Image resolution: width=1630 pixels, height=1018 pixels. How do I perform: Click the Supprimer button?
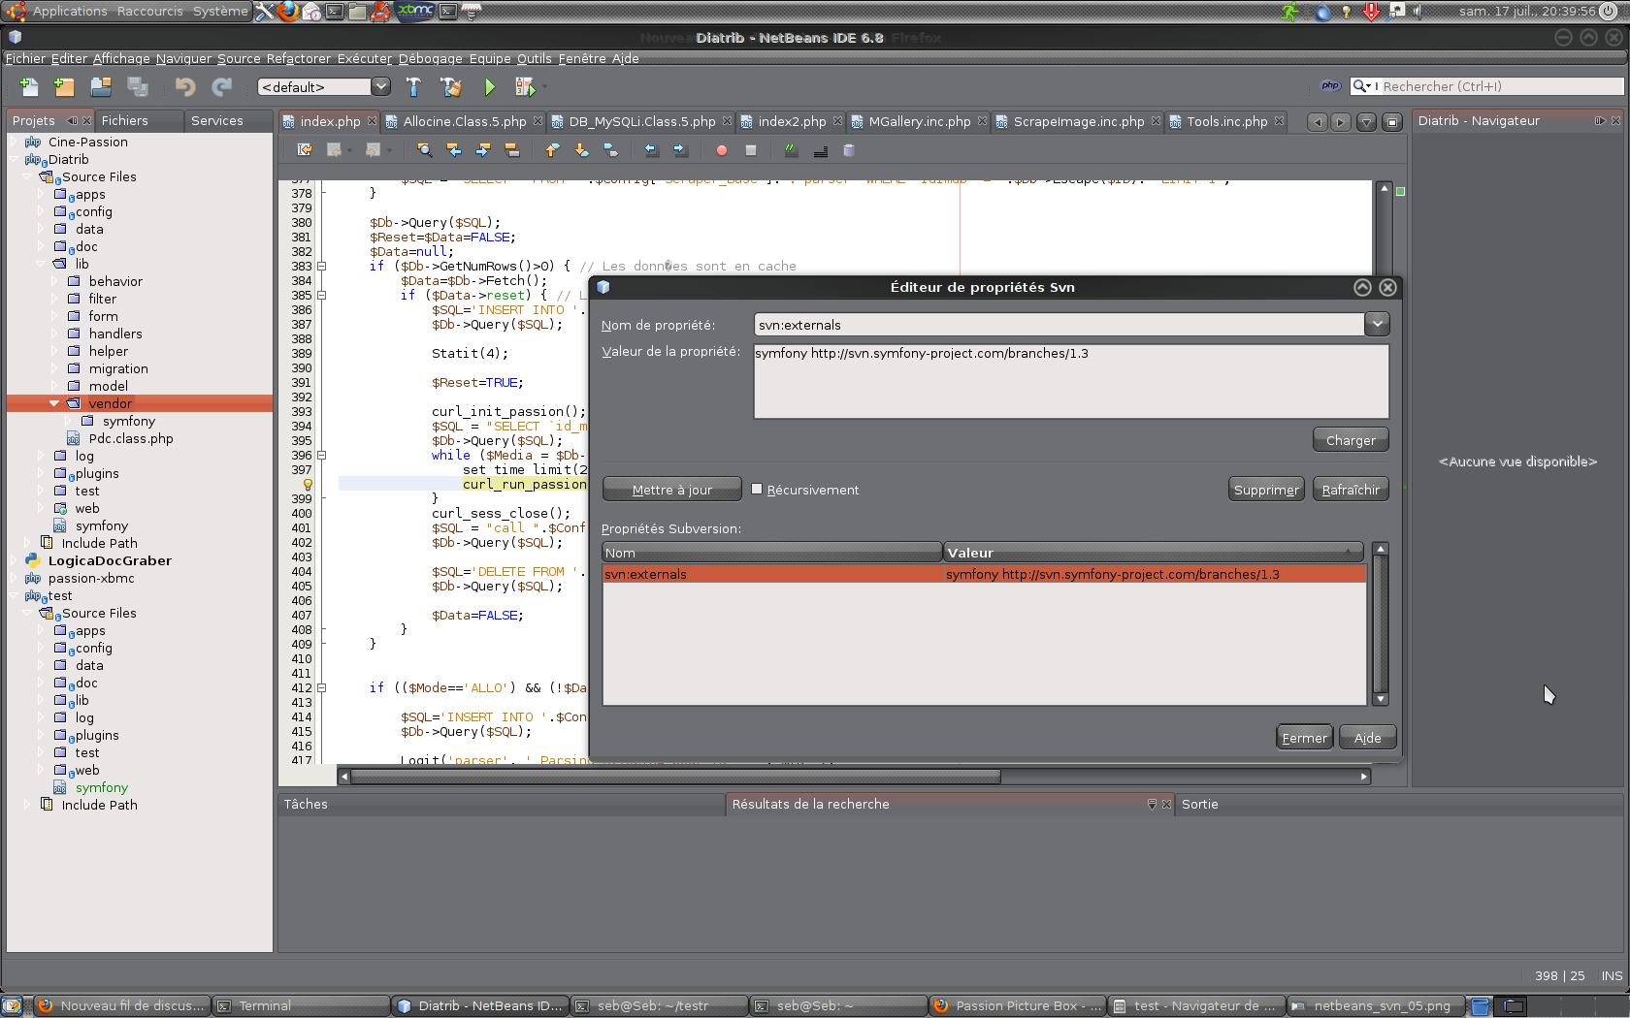1265,490
